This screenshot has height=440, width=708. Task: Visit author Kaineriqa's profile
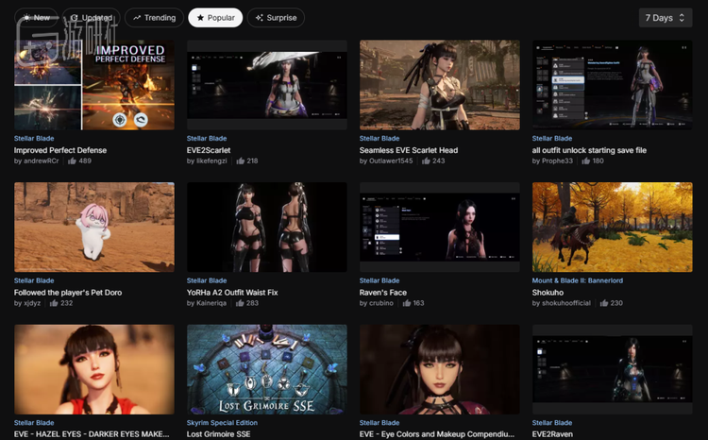210,303
